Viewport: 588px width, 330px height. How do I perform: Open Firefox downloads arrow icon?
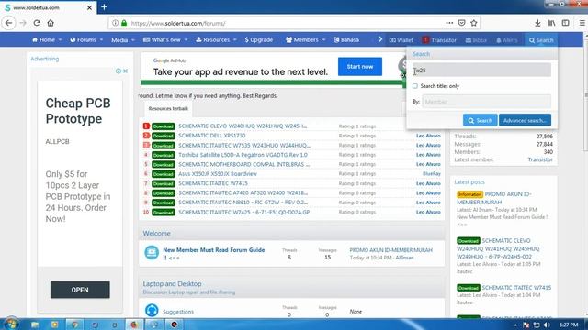click(537, 23)
